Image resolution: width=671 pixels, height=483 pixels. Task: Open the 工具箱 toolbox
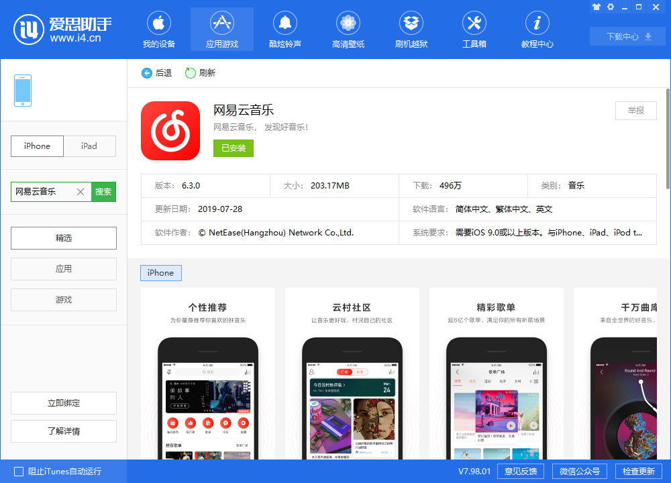[x=474, y=29]
